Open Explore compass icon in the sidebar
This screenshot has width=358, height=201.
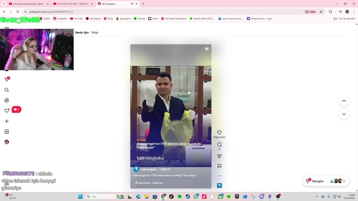pos(7,100)
